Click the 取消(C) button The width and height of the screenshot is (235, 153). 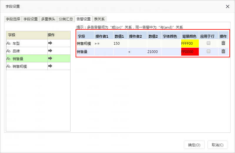point(217,145)
